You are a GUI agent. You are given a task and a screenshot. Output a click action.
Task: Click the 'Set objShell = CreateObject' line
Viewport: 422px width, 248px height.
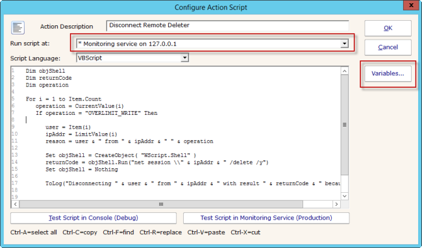121,155
